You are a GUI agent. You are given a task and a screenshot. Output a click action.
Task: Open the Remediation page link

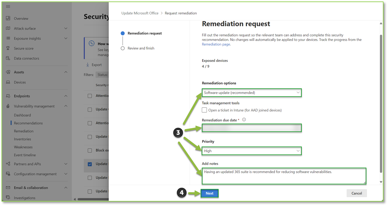click(x=216, y=44)
